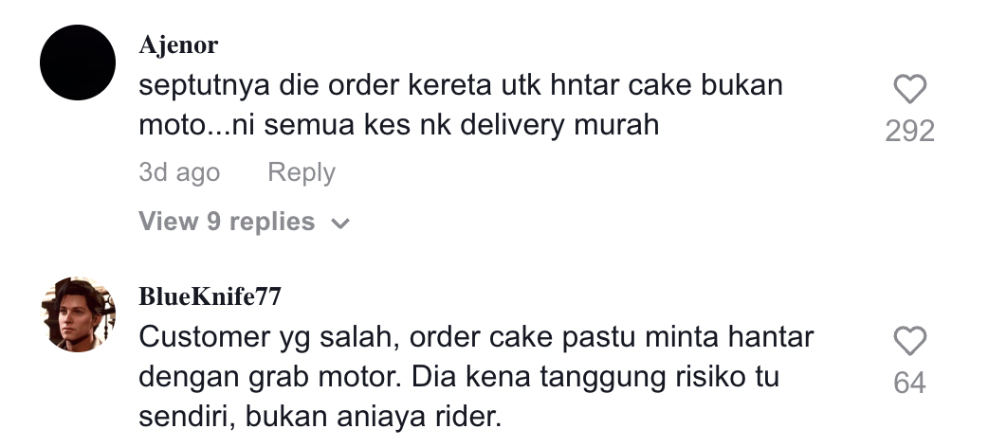Reply to Ajenor's comment
Viewport: 988px width, 447px height.
(x=302, y=171)
